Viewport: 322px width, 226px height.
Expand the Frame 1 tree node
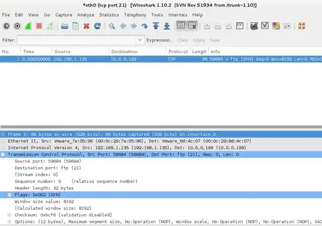[x=2, y=134]
